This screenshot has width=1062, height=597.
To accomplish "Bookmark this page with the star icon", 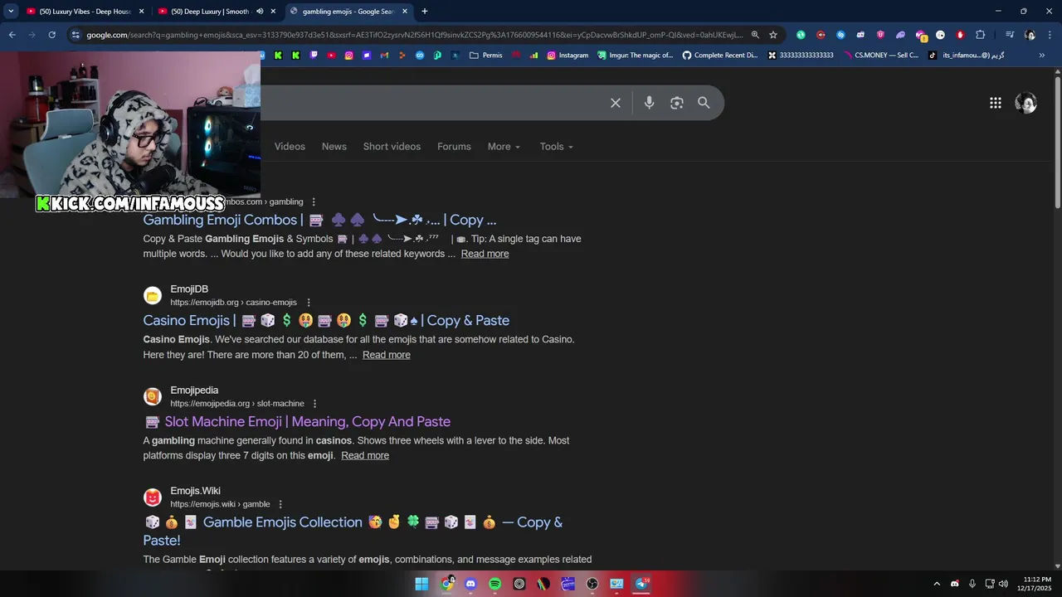I will click(x=773, y=35).
